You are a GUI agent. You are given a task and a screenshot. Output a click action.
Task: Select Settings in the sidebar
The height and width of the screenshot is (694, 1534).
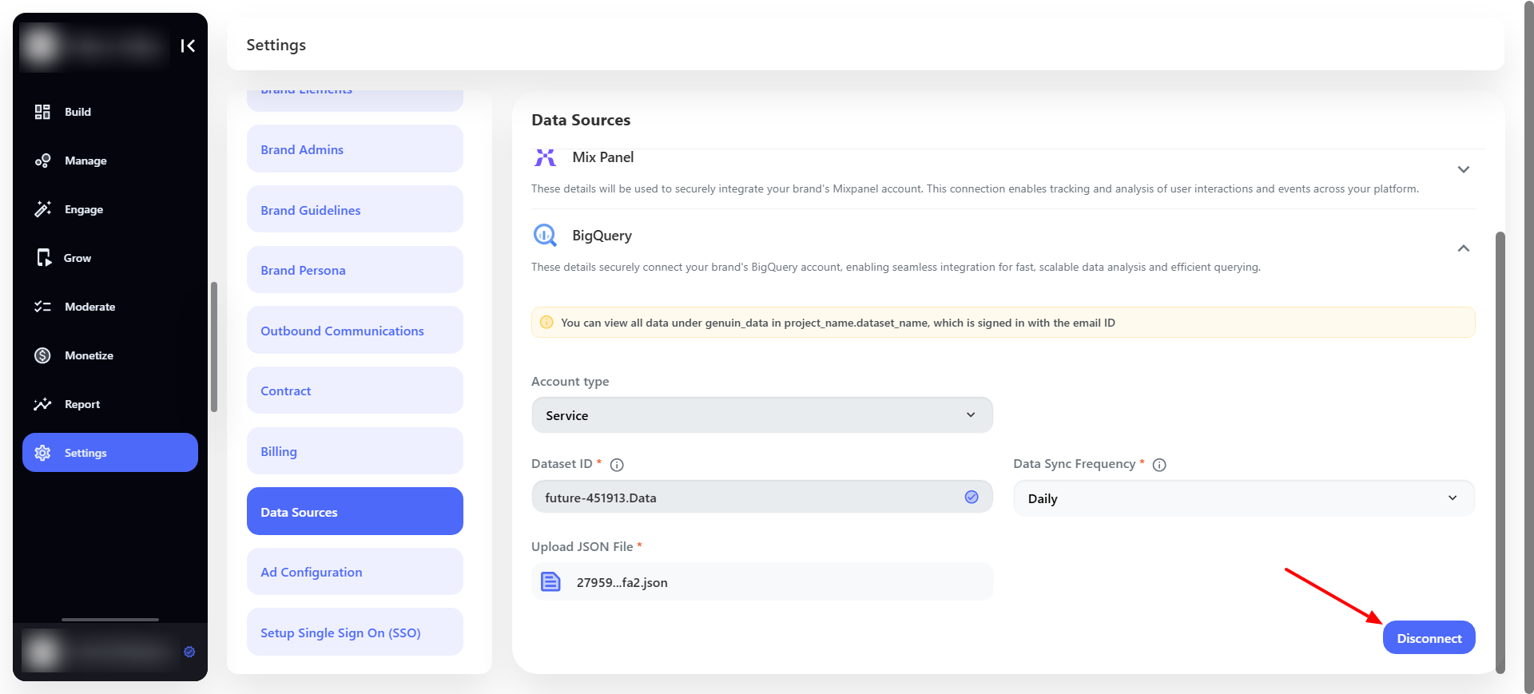(110, 453)
